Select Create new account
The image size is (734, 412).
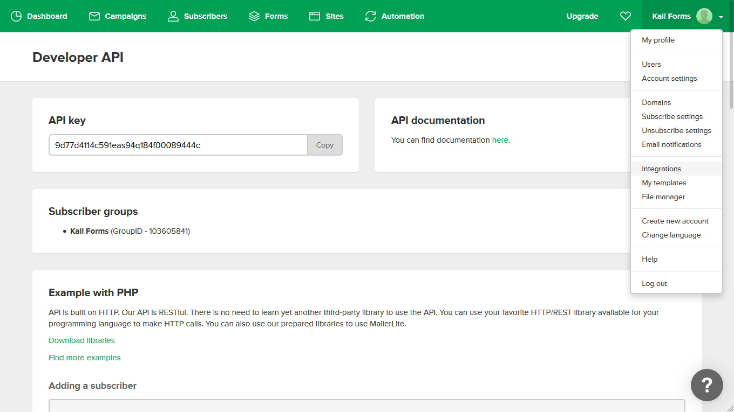676,221
